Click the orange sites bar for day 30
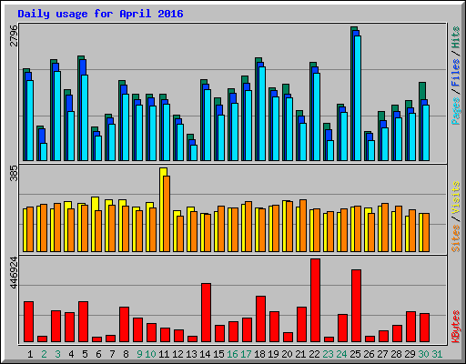The width and height of the screenshot is (466, 364). [426, 233]
